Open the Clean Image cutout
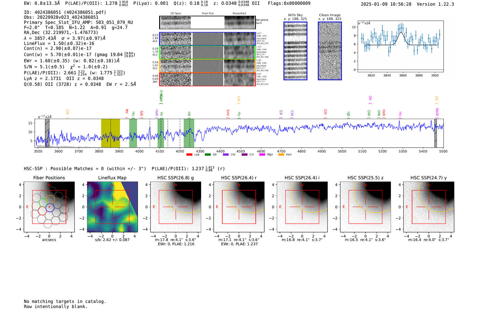Image resolution: width=478 pixels, height=325 pixels. (330, 51)
